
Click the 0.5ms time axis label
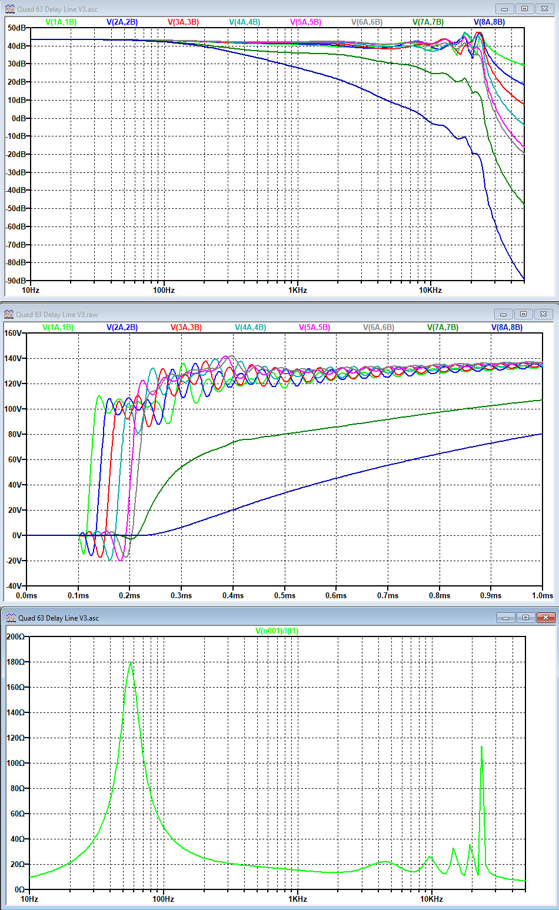click(x=285, y=595)
